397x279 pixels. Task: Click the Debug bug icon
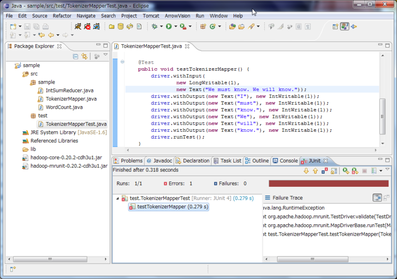[154, 26]
